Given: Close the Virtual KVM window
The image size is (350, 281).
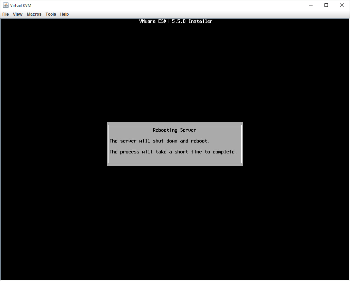Looking at the screenshot, I should (x=342, y=5).
